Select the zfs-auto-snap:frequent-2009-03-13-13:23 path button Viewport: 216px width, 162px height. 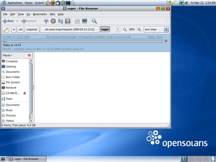[70, 29]
